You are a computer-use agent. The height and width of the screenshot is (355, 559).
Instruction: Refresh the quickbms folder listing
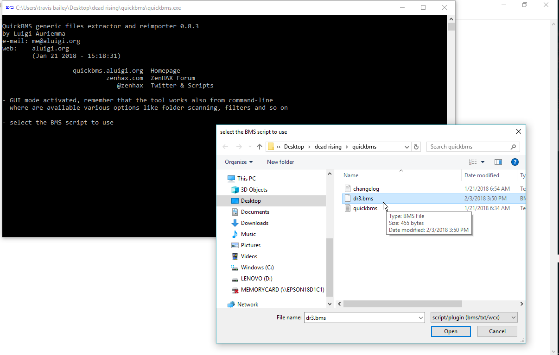click(416, 147)
